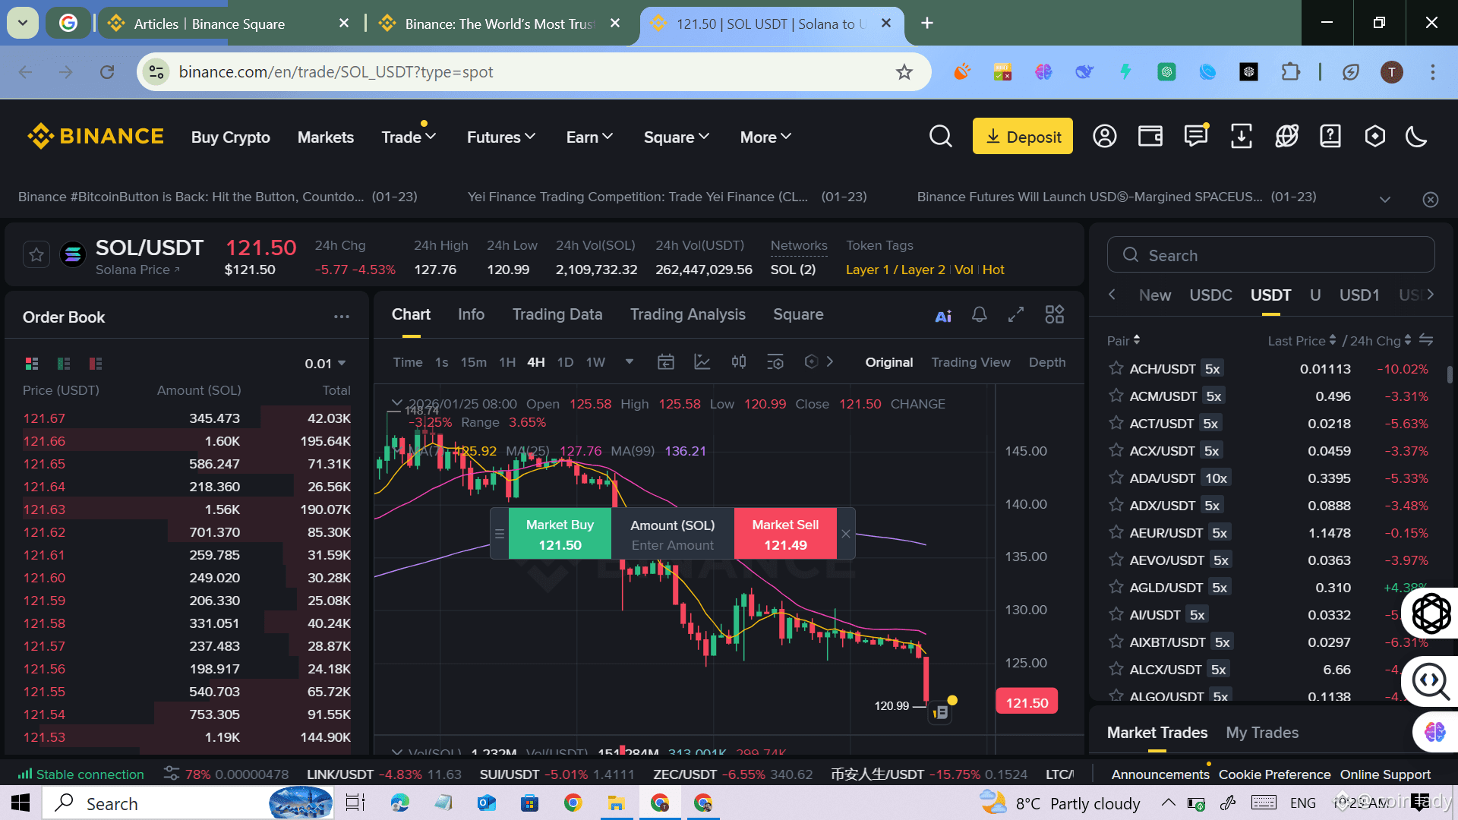The width and height of the screenshot is (1458, 820).
Task: Show sell orders only in order book
Action: pyautogui.click(x=96, y=364)
